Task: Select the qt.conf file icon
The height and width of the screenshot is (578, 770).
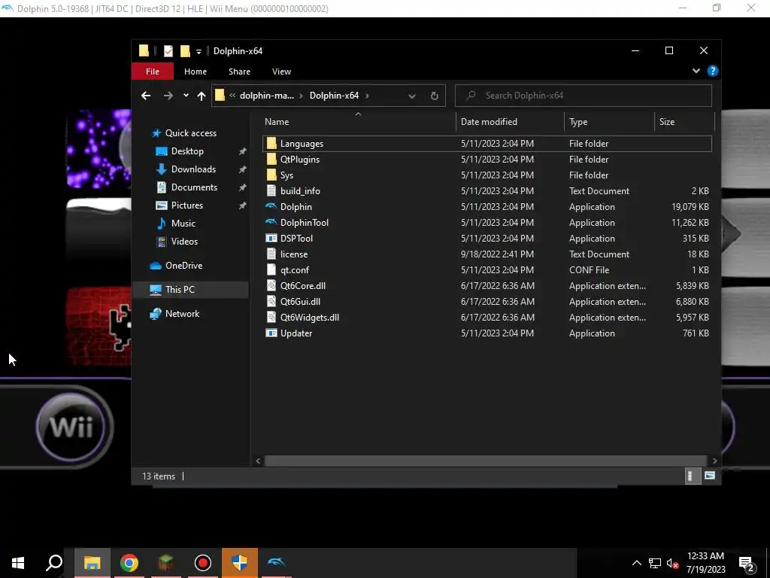Action: point(271,270)
